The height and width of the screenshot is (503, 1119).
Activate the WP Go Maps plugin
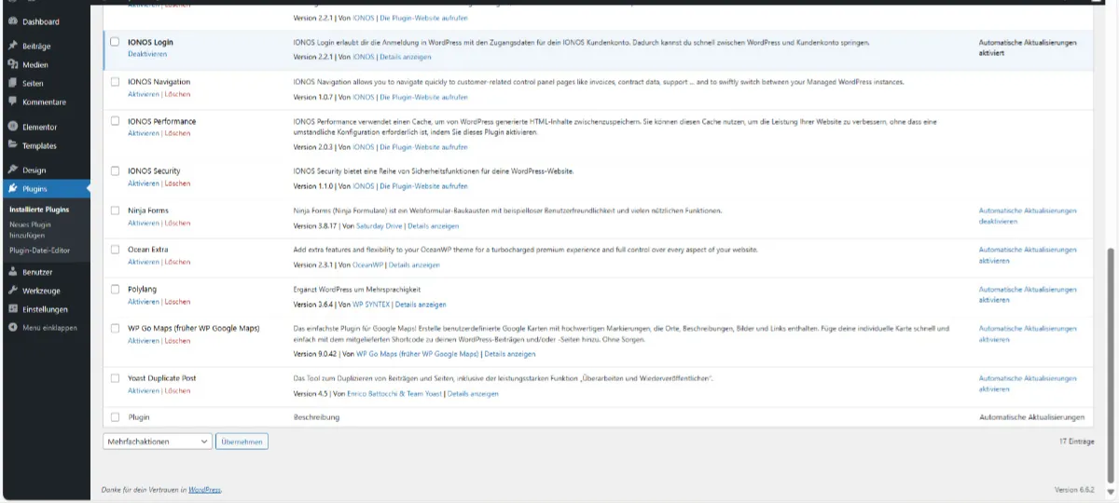tap(144, 341)
